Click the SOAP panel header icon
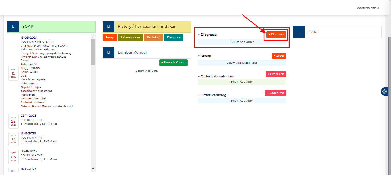The width and height of the screenshot is (391, 175). coord(13,27)
